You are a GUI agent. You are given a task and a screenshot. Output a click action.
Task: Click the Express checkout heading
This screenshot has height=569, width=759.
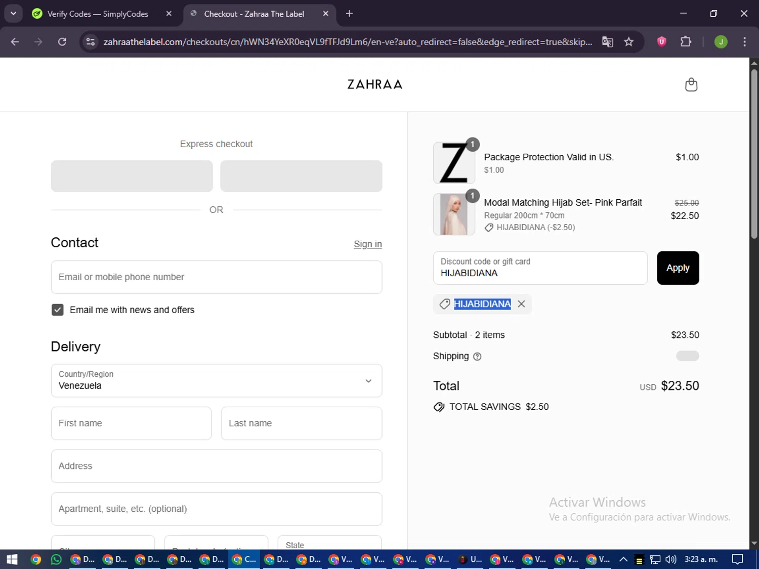(216, 144)
